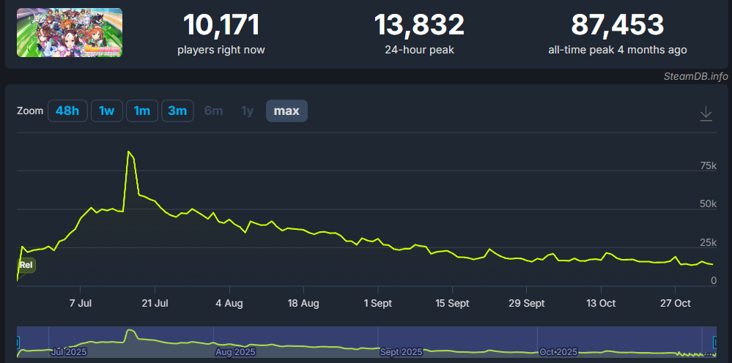732x363 pixels.
Task: Set zoom range to 1w
Action: (x=106, y=111)
